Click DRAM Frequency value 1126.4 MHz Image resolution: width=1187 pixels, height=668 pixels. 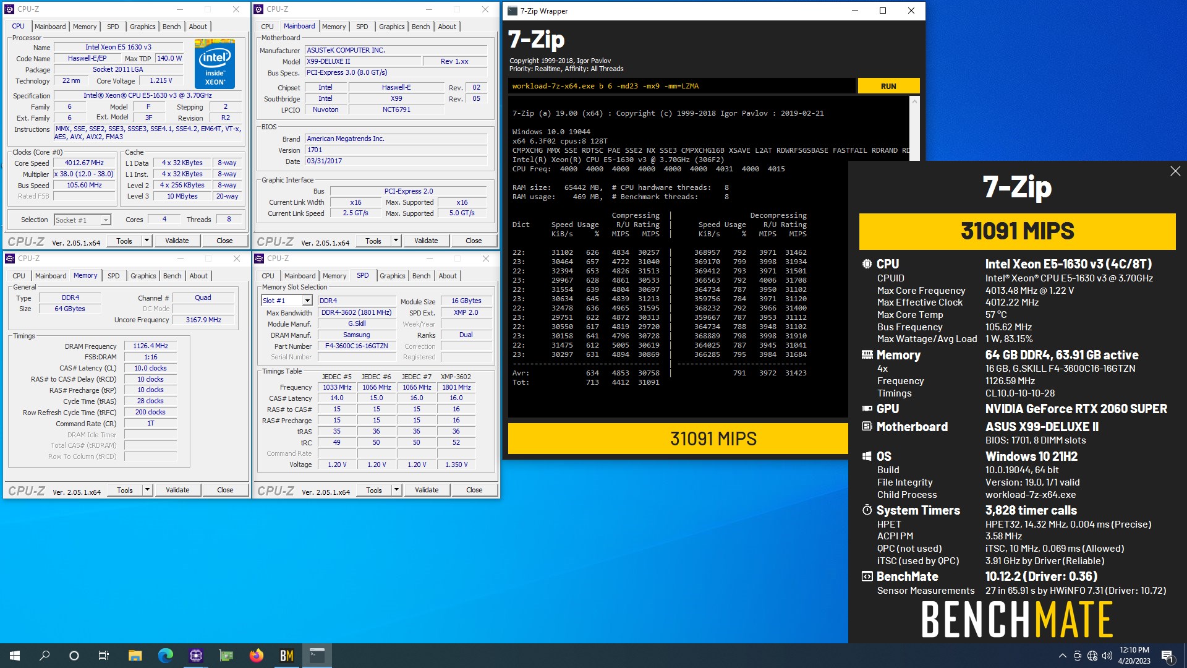[150, 346]
